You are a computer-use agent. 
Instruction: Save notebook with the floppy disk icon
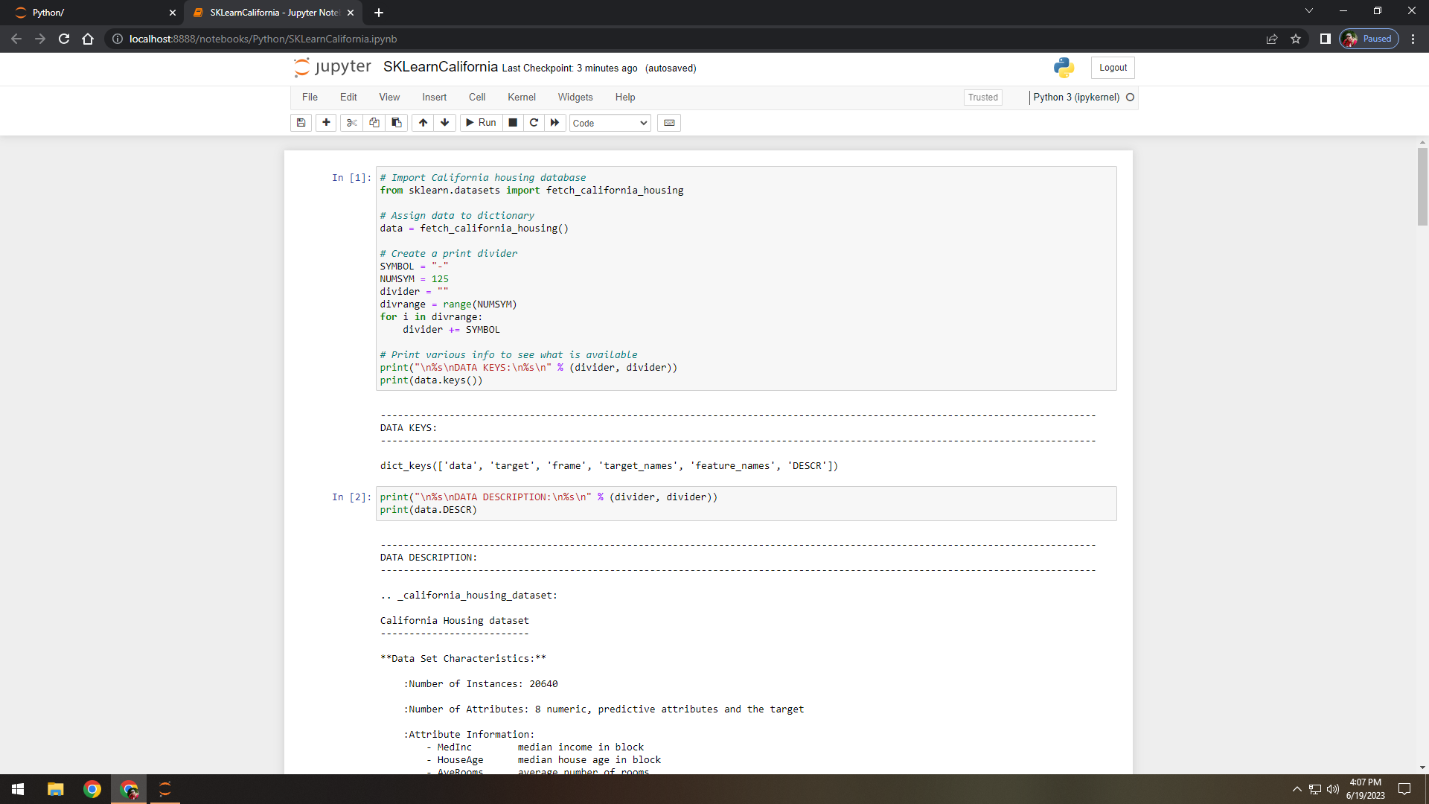pyautogui.click(x=301, y=123)
